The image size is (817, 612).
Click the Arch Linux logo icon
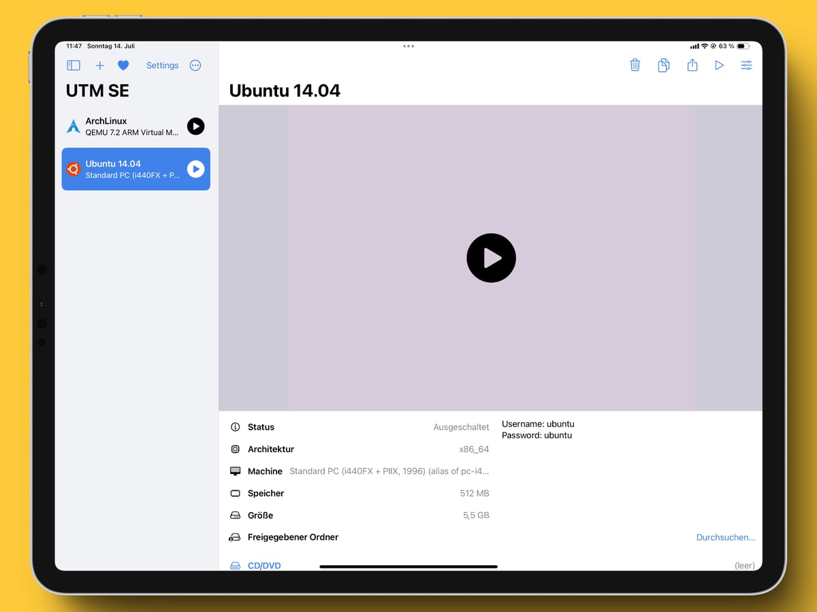(74, 126)
